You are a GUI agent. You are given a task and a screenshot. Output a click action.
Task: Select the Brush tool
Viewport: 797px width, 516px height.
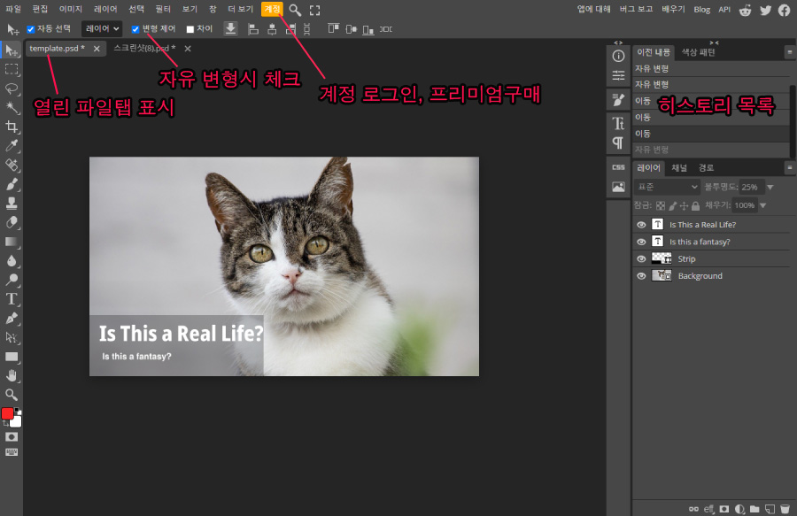12,185
